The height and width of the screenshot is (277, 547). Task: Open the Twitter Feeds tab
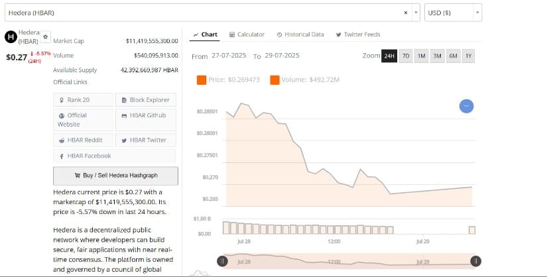click(x=358, y=34)
